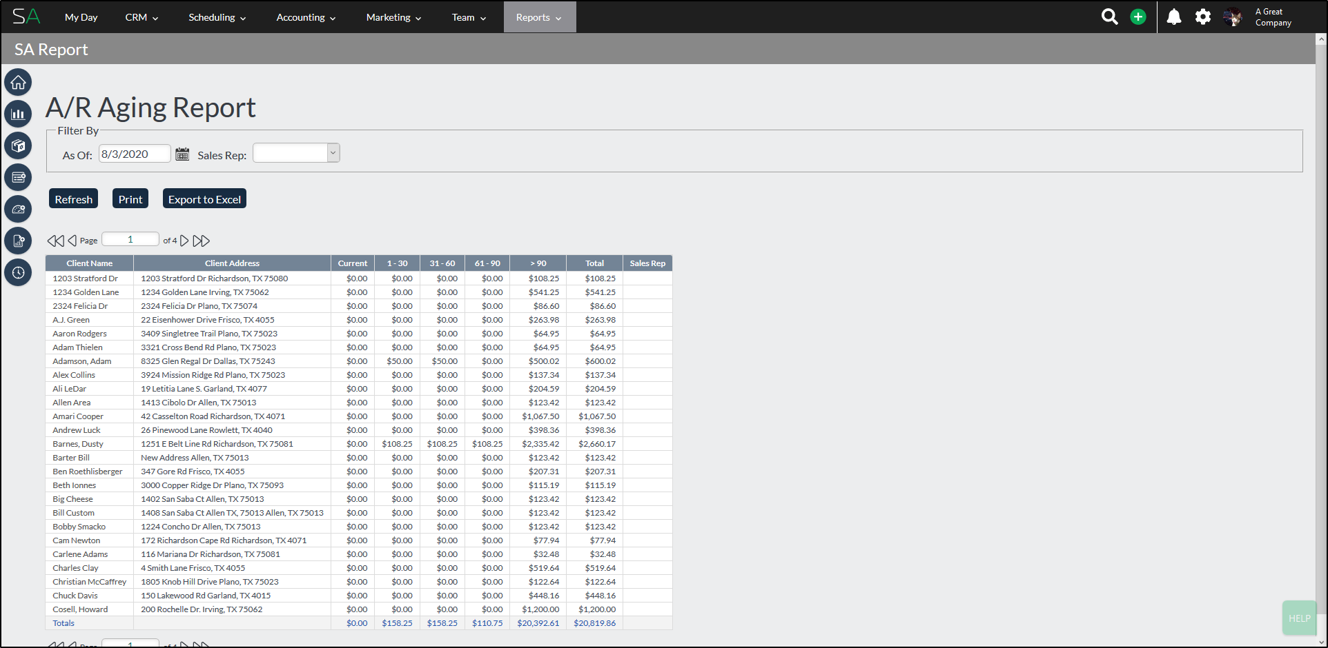The image size is (1328, 648).
Task: Click the search magnifier icon
Action: [1109, 17]
